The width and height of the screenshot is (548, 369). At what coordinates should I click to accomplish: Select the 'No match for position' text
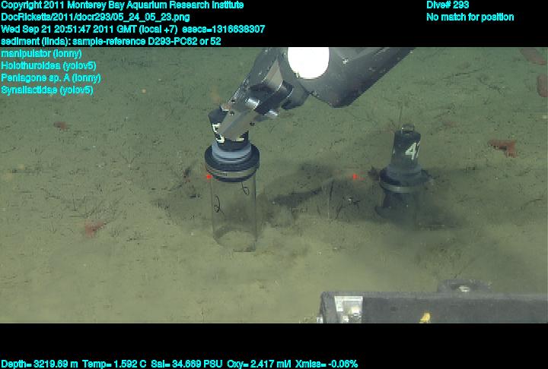[470, 17]
